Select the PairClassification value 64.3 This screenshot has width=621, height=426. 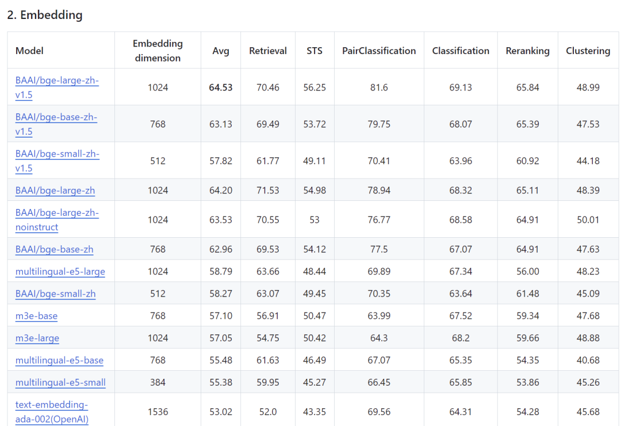point(379,338)
